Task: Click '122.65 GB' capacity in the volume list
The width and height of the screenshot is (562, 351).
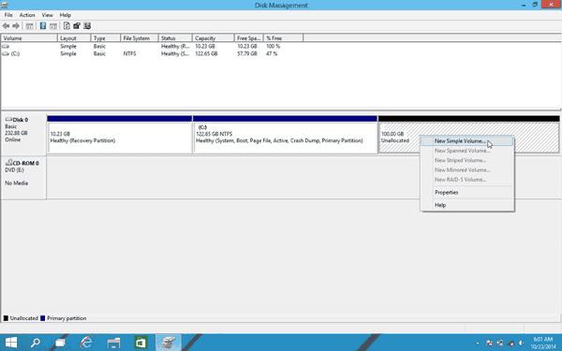Action: [x=206, y=53]
